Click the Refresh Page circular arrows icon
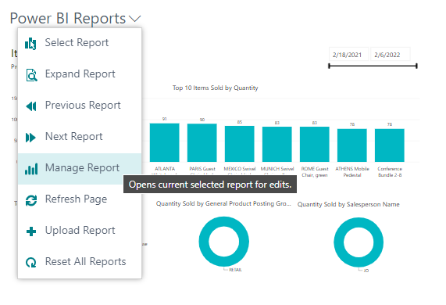 tap(31, 200)
